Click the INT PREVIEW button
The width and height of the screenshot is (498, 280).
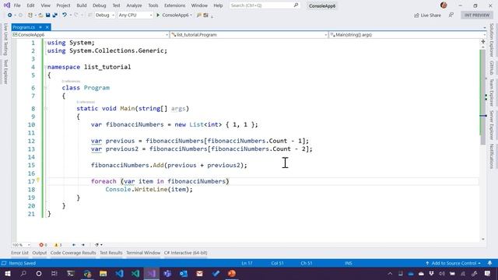pos(477,15)
